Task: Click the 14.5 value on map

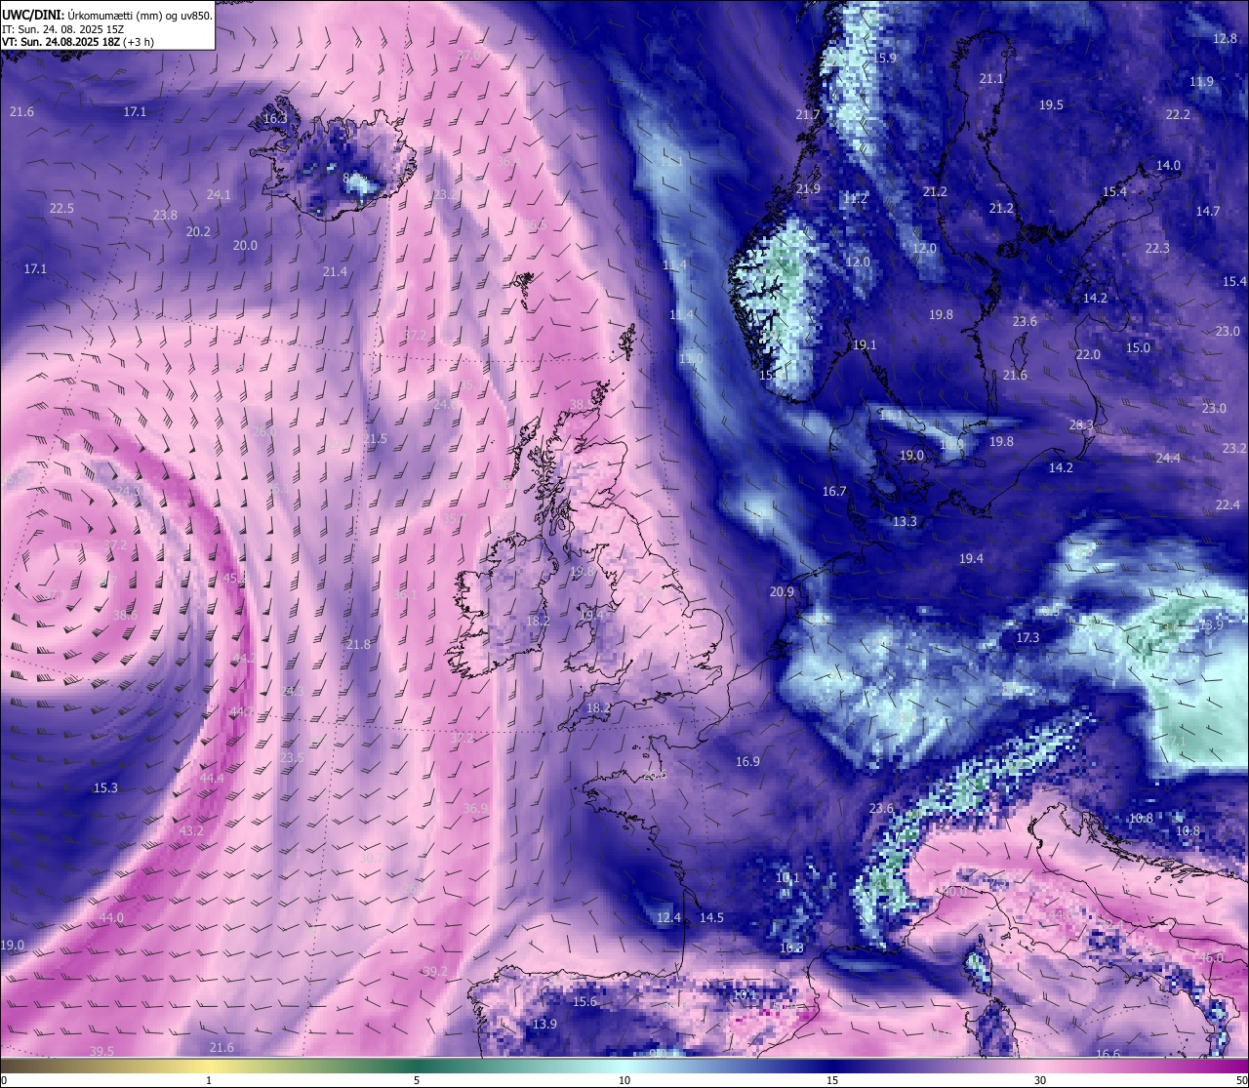Action: [x=711, y=917]
